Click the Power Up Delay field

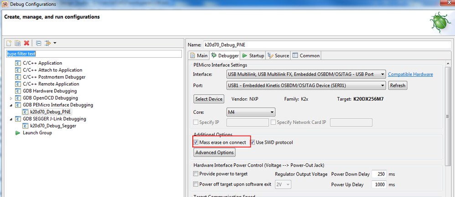tap(379, 185)
